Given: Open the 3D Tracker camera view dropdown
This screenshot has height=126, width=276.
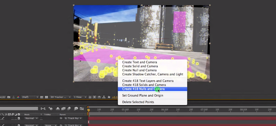Looking at the screenshot, I should tap(60, 97).
